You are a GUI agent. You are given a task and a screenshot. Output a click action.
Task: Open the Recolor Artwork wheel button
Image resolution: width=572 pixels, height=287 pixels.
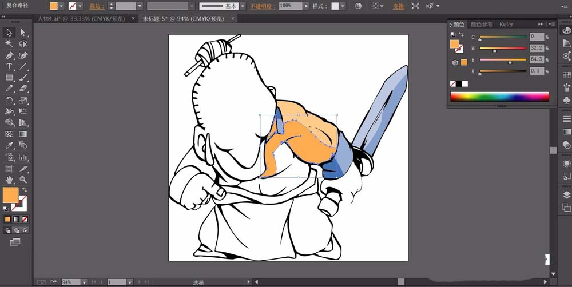(358, 6)
